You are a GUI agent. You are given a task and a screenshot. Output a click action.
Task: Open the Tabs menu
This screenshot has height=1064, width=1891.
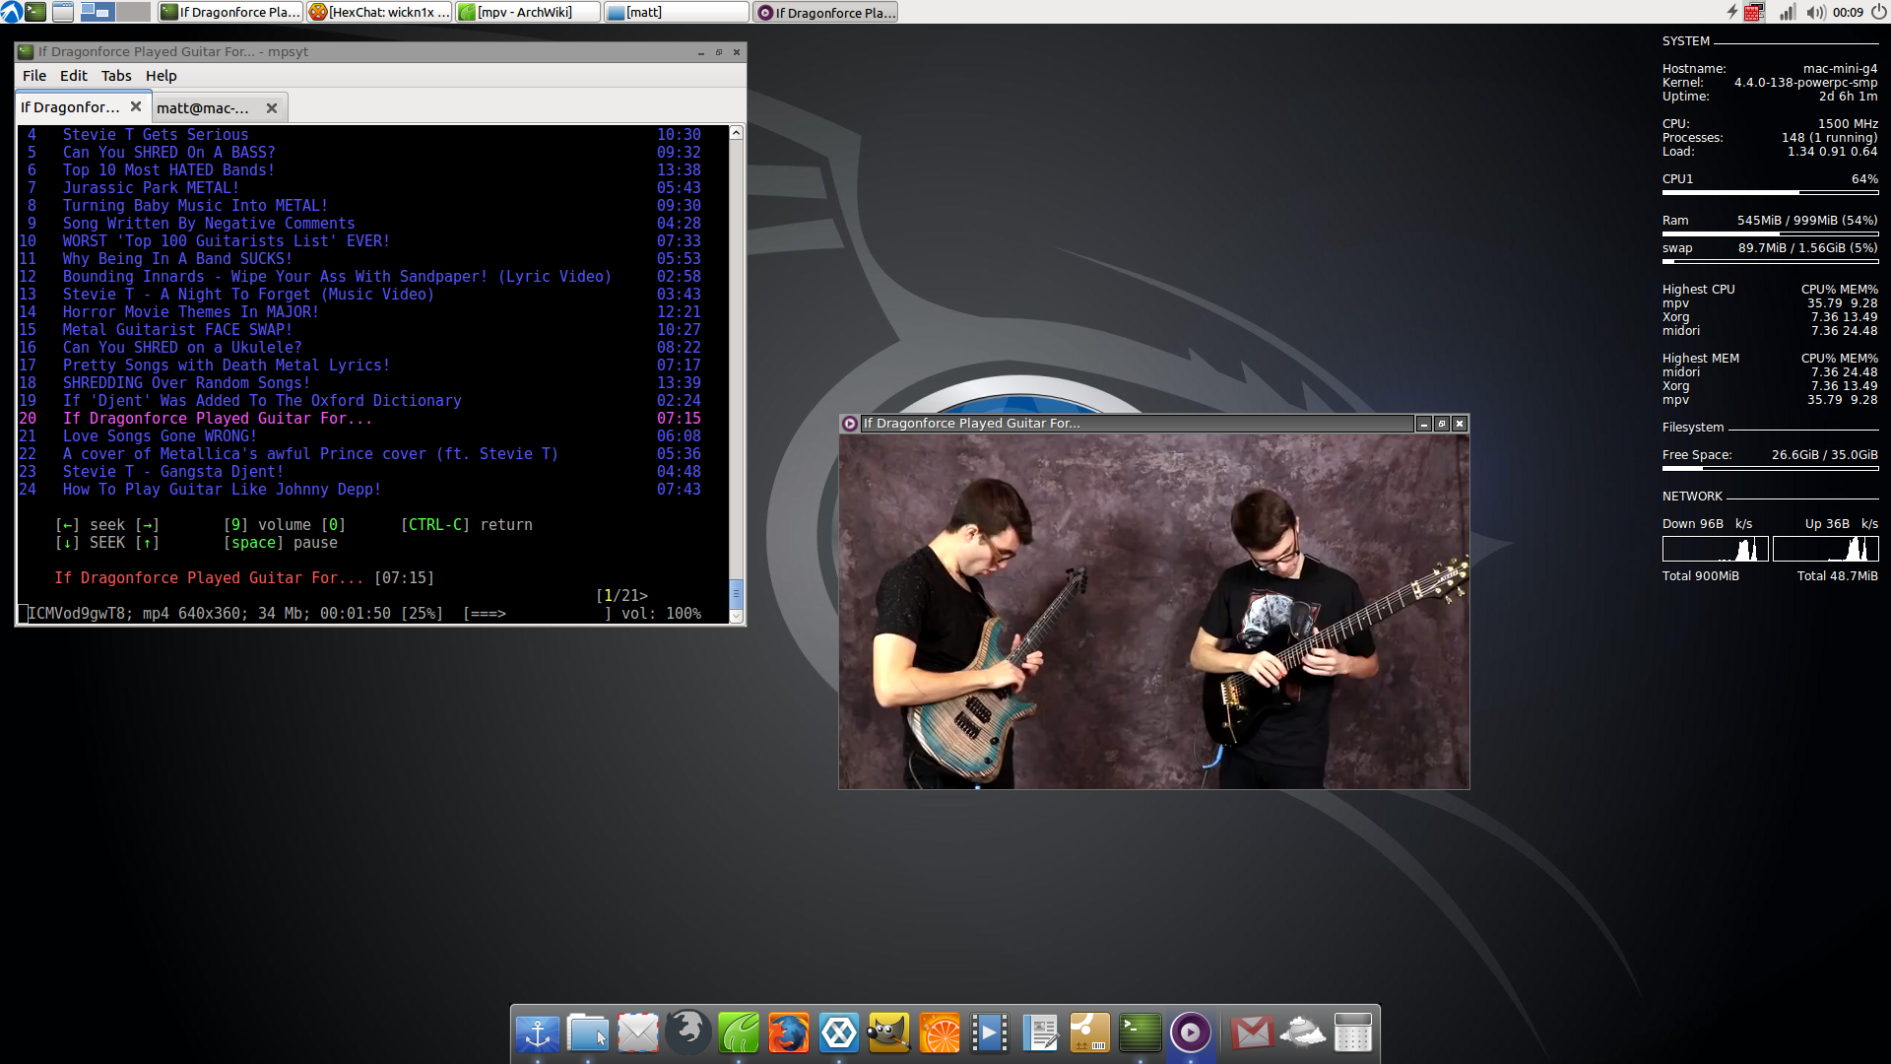point(115,76)
